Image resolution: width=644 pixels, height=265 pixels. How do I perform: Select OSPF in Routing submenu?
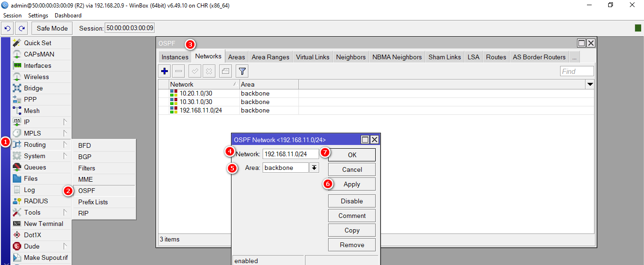click(104, 191)
